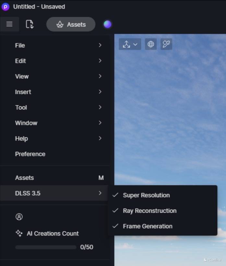Open the Window menu entry
Screen dimensions: 226x266
(x=58, y=123)
